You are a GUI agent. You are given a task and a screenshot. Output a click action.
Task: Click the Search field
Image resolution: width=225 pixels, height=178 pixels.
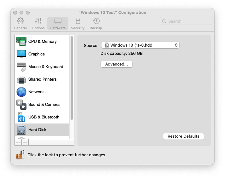tap(186, 21)
